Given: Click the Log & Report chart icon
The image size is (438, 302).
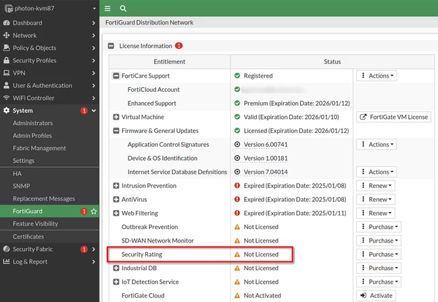Looking at the screenshot, I should coord(7,261).
